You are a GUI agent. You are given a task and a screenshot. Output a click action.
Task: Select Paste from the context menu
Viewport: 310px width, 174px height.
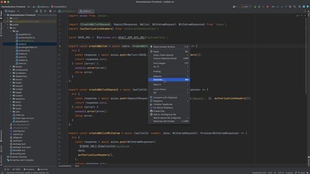coord(169,52)
